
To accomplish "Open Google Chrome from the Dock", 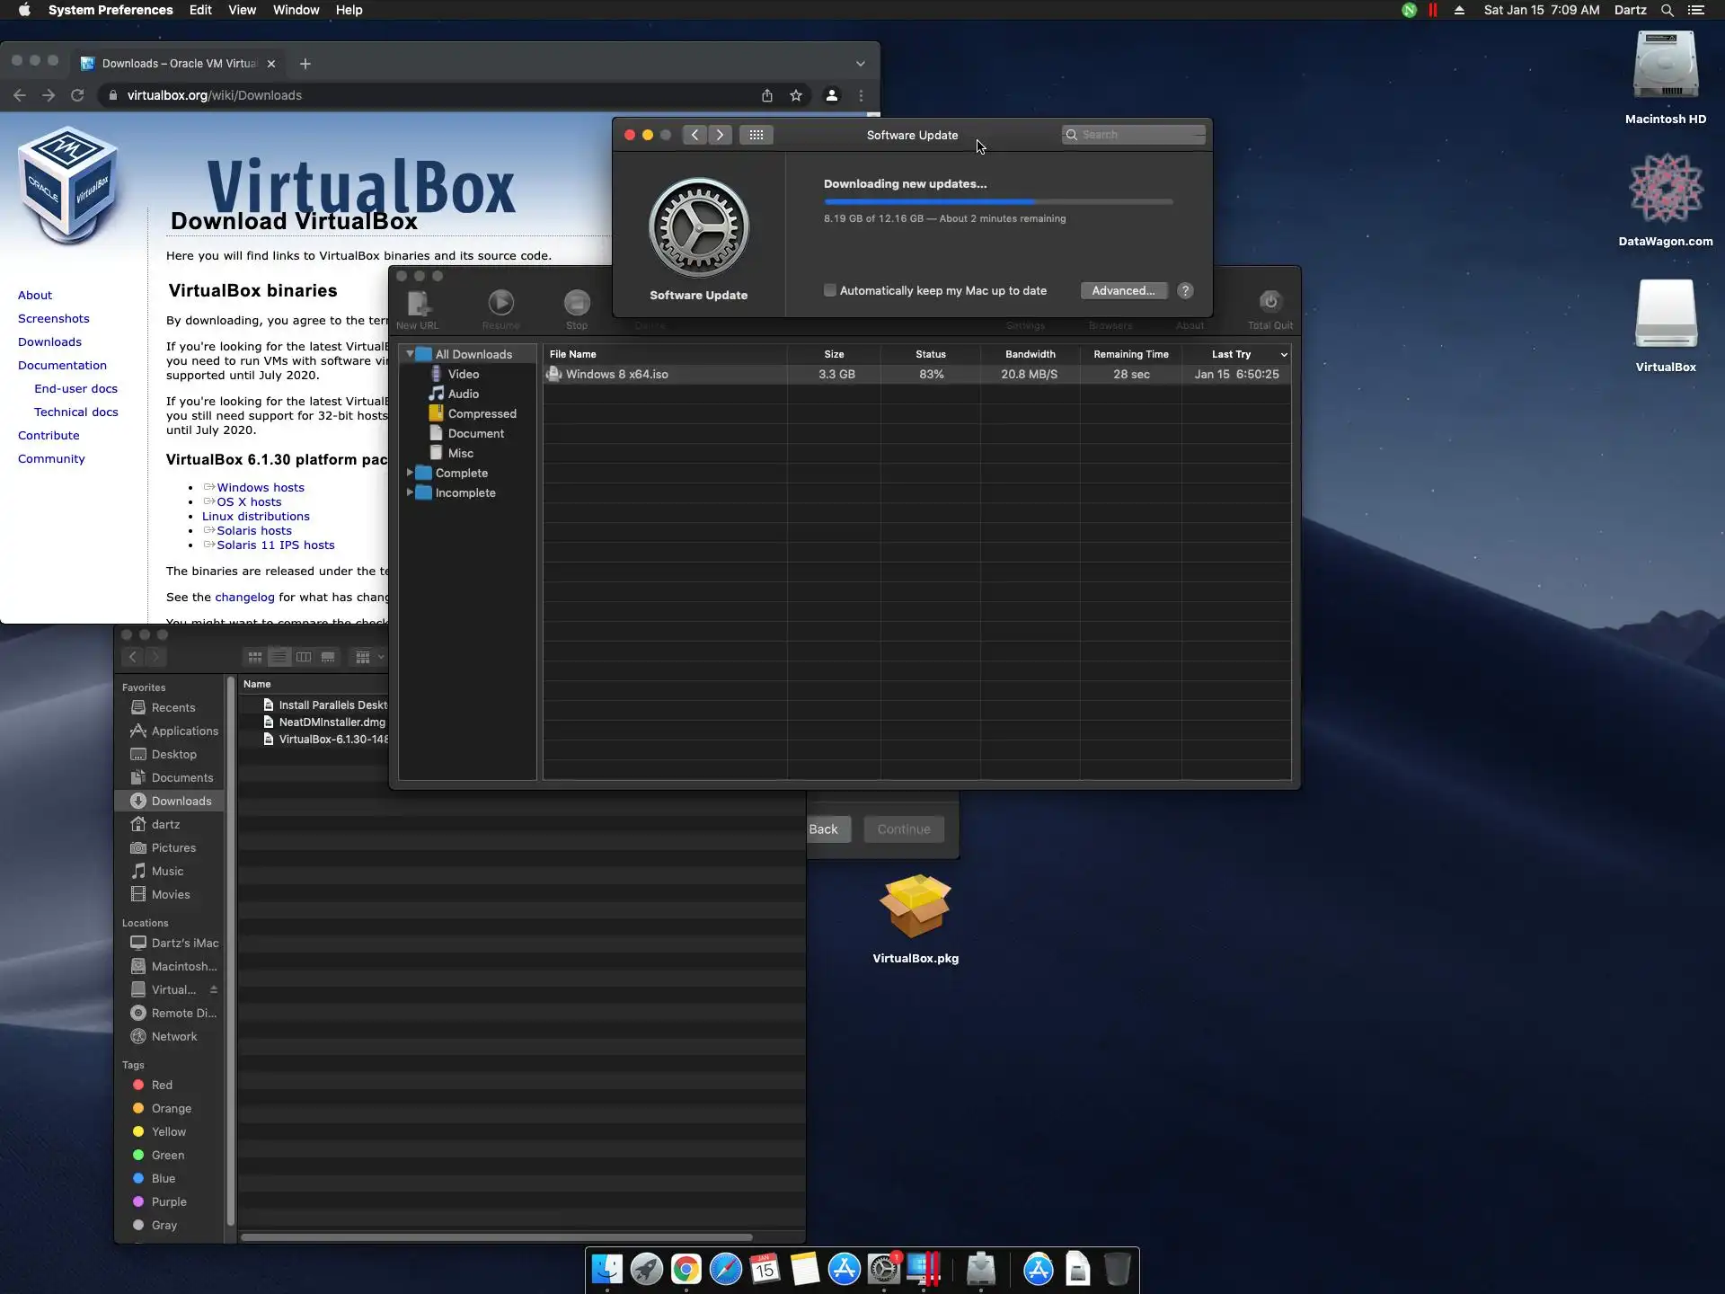I will pyautogui.click(x=686, y=1269).
